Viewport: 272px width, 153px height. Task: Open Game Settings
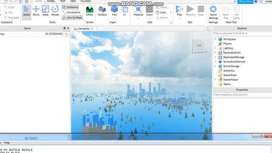[x=213, y=12]
